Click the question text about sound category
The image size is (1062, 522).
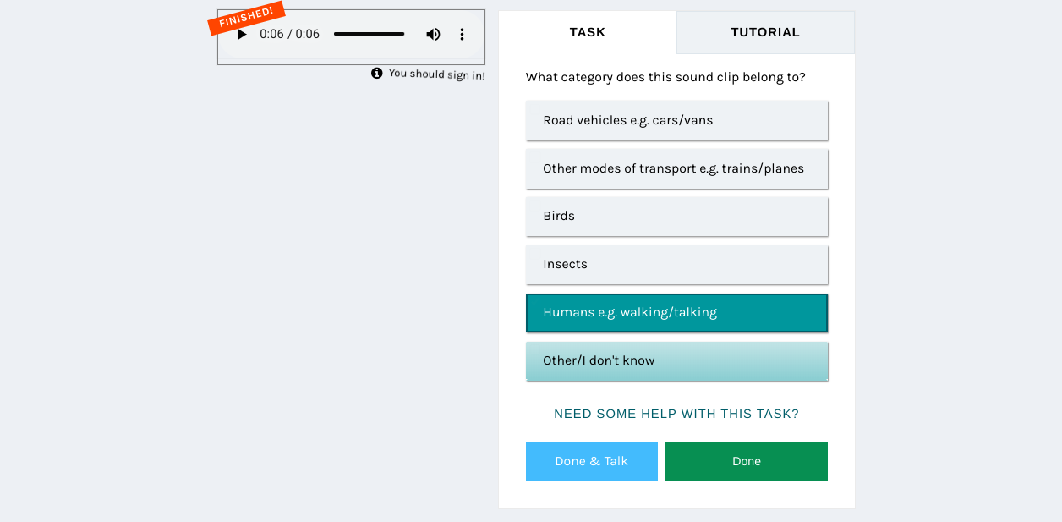point(665,77)
